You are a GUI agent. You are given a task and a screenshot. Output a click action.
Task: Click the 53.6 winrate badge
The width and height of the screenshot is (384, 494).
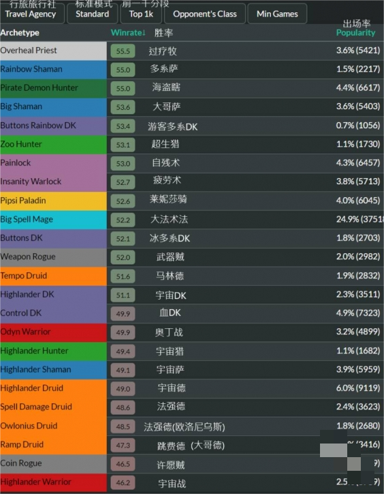123,107
